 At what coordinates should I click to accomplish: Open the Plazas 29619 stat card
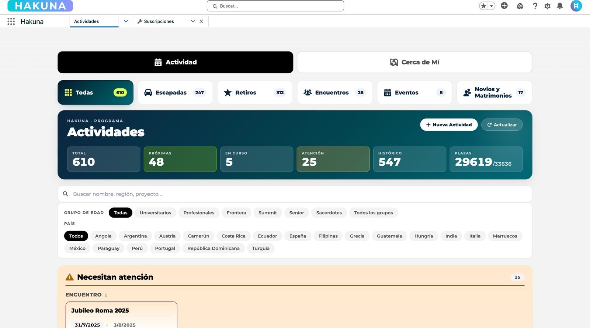click(x=486, y=159)
